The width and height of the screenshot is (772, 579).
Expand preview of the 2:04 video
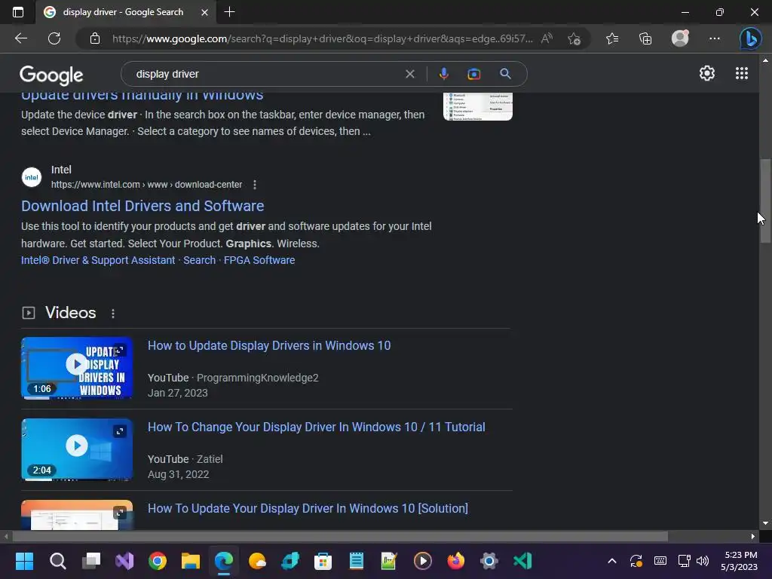[x=120, y=431]
